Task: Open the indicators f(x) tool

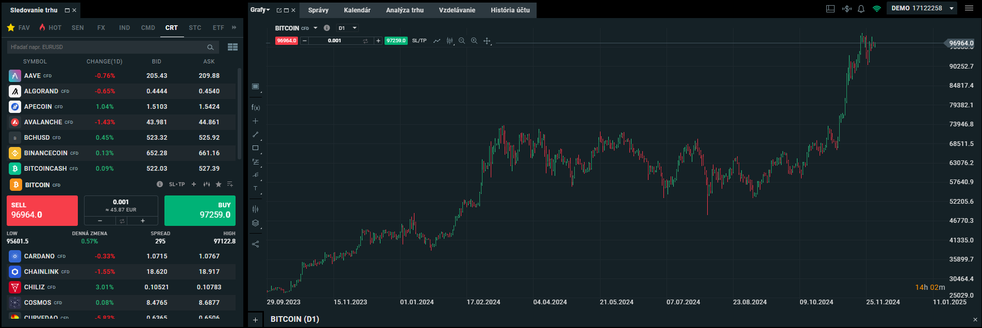Action: pyautogui.click(x=256, y=107)
